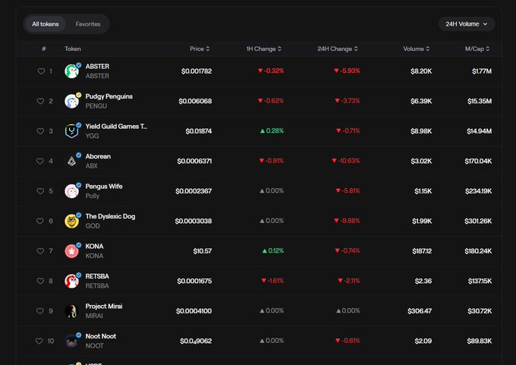Open the RETSBA token logo
Screen dimensions: 516x365
[71, 281]
